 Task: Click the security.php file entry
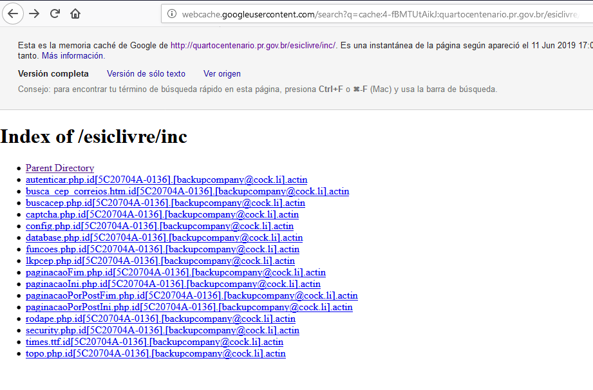tap(162, 330)
